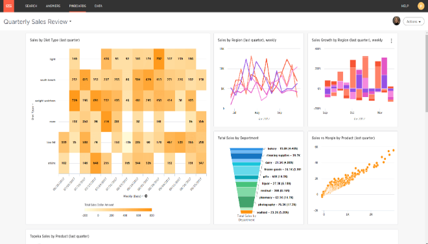Go to the Search tab
This screenshot has width=428, height=244.
(x=31, y=6)
